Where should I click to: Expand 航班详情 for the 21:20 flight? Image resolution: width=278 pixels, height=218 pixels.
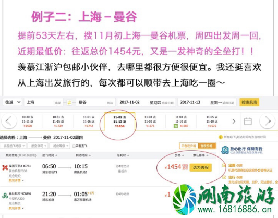coord(16,208)
